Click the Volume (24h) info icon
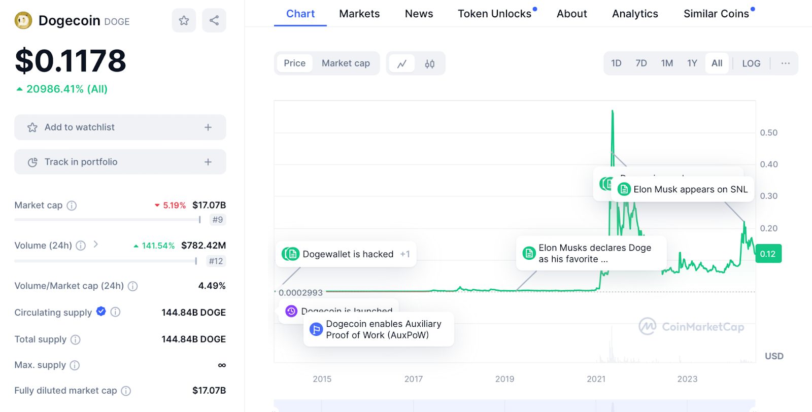Viewport: 812px width, 412px height. click(81, 246)
